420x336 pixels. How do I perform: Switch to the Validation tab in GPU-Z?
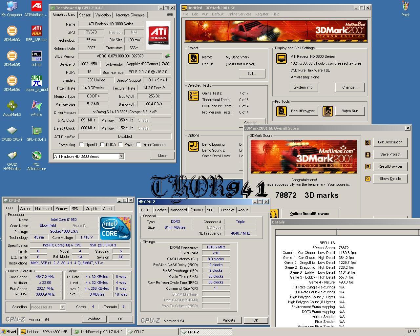[x=103, y=15]
